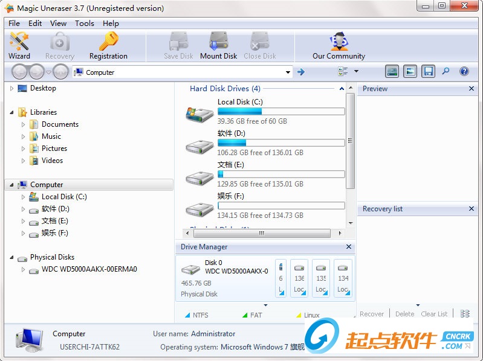483x361 pixels.
Task: Open help question mark icon
Action: click(x=464, y=71)
